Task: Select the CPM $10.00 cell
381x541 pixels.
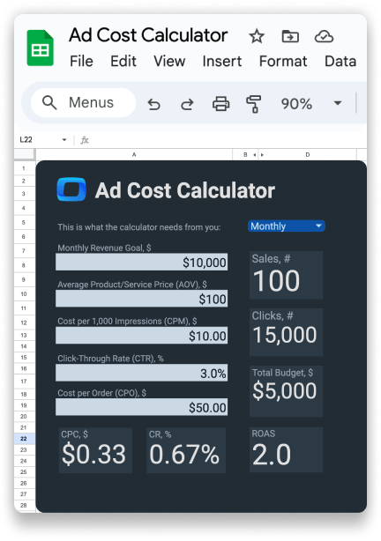Action: point(142,336)
